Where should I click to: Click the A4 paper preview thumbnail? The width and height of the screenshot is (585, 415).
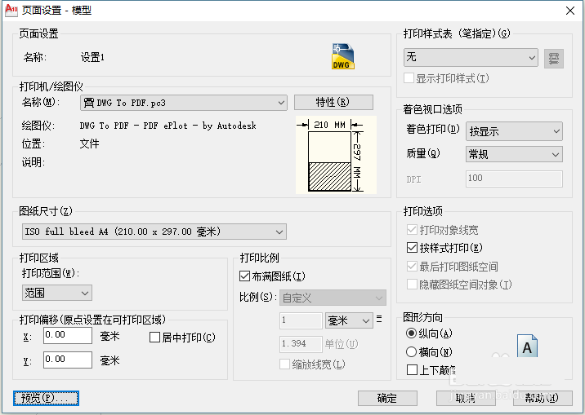[x=335, y=155]
